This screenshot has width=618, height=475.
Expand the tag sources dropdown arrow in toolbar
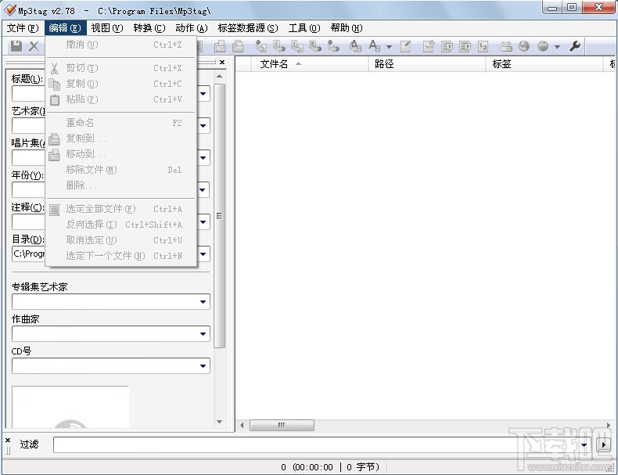tap(557, 47)
